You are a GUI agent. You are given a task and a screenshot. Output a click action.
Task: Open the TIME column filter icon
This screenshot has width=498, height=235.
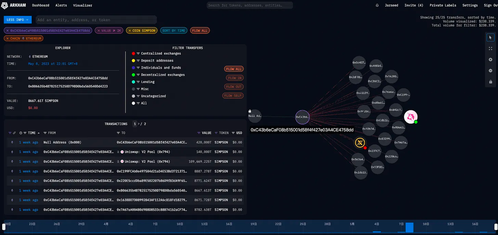(x=25, y=133)
